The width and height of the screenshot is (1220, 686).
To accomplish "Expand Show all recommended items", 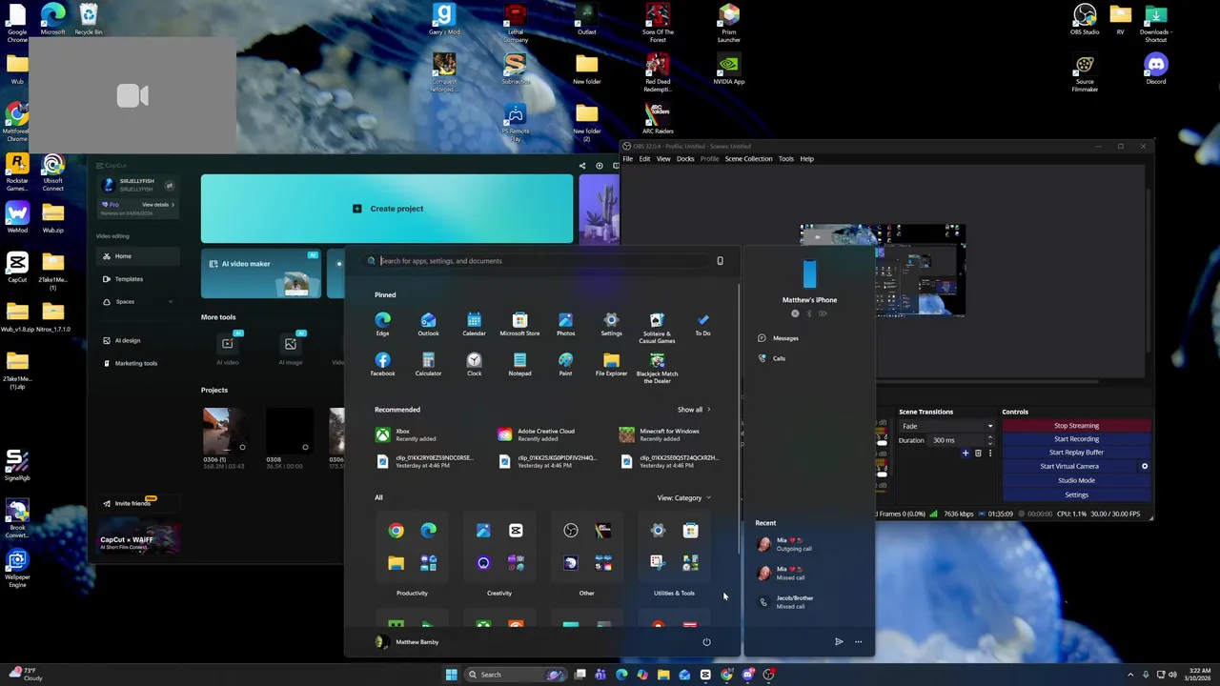I will click(694, 410).
